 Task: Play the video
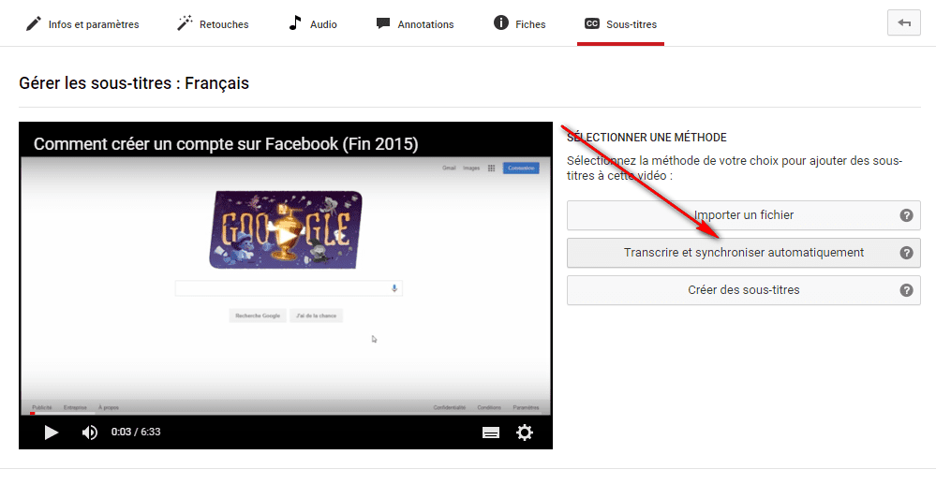[x=52, y=433]
